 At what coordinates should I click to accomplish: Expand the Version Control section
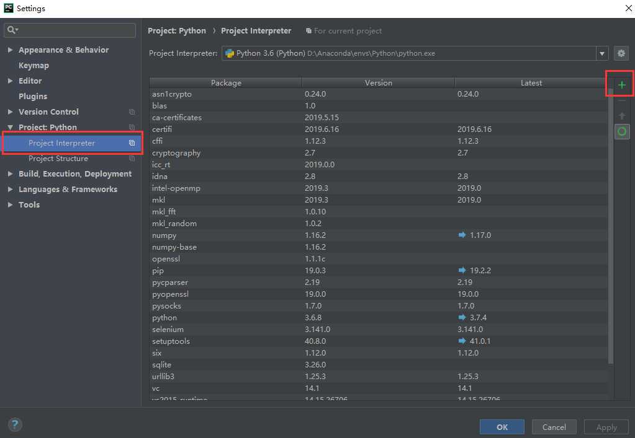pos(10,112)
